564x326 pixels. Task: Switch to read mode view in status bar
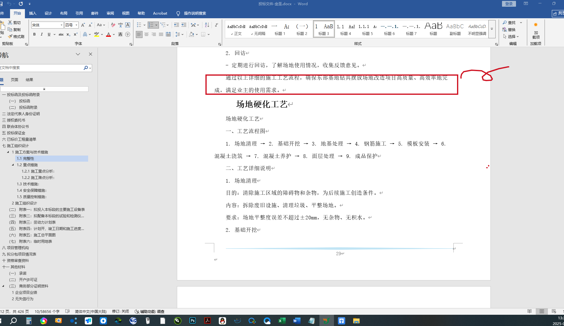530,311
